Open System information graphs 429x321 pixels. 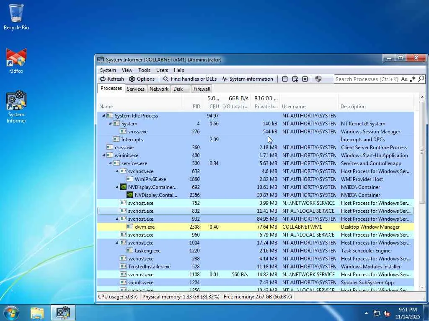(247, 79)
